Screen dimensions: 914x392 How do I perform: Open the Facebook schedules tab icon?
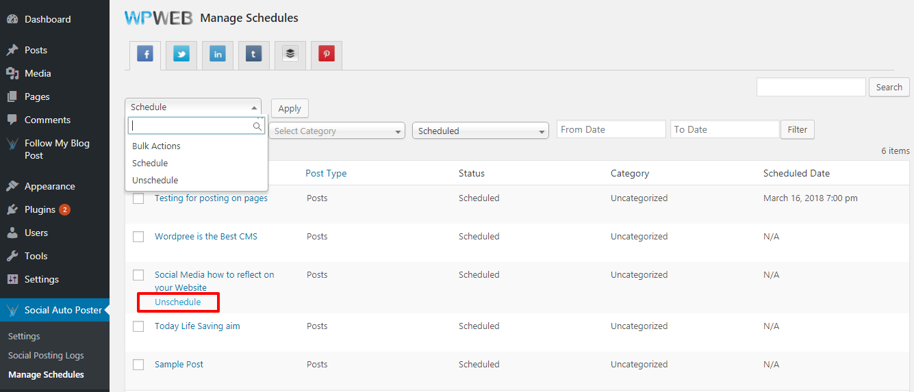pos(144,54)
